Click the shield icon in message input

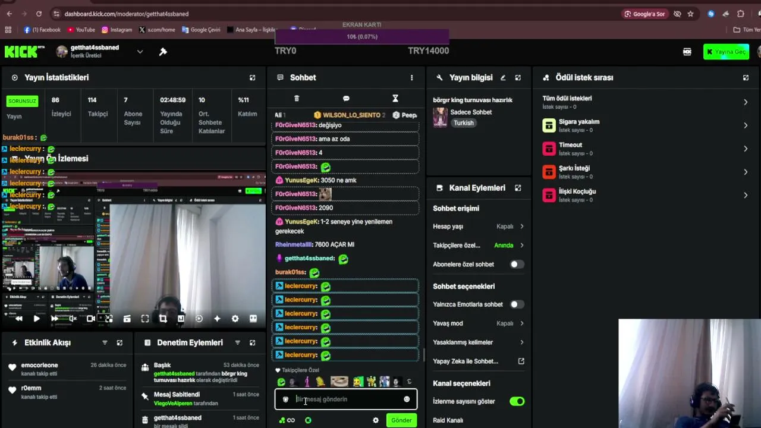coord(285,399)
